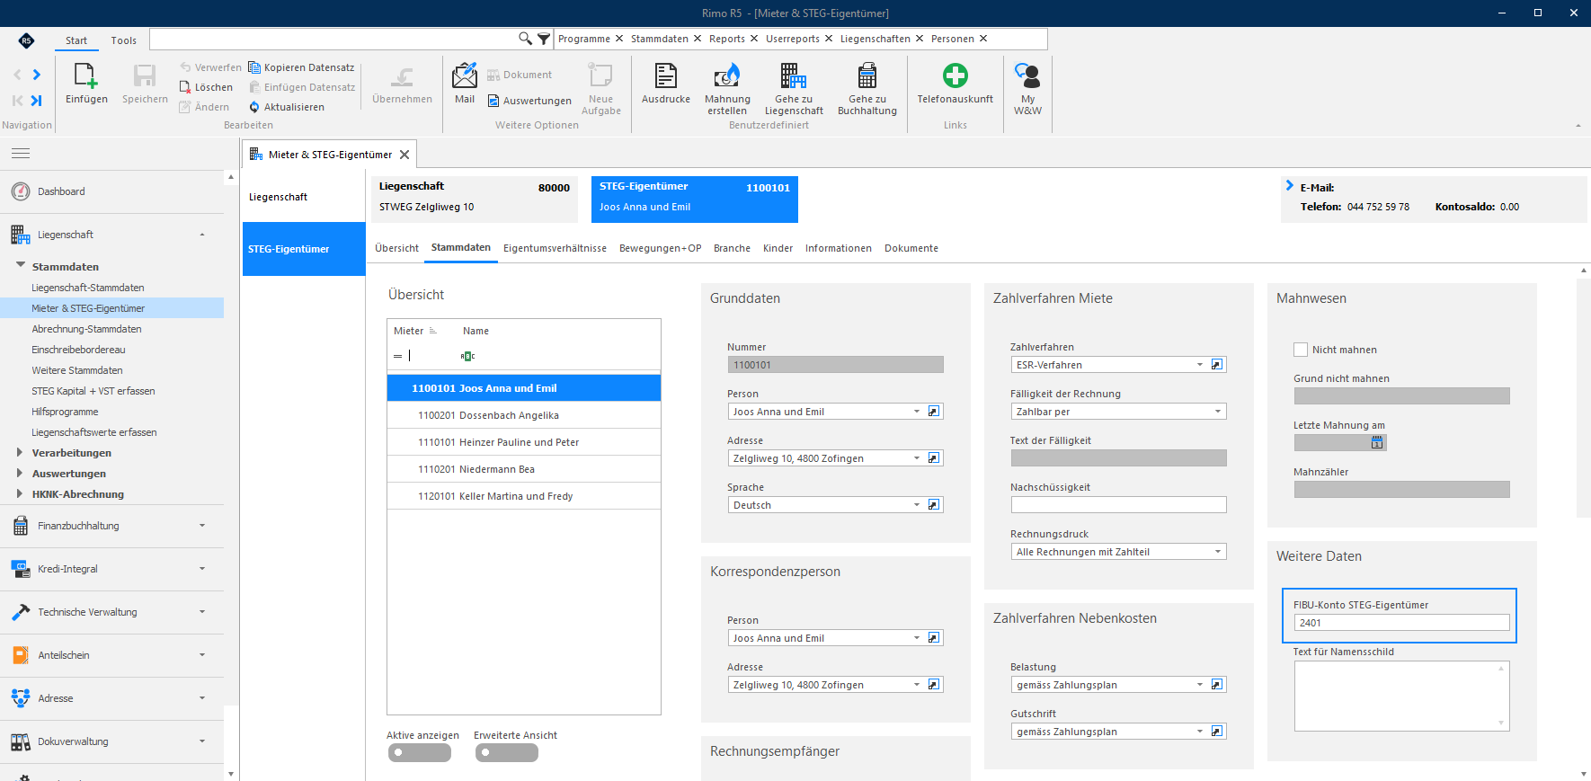Open the Dokumente tab
The height and width of the screenshot is (781, 1591).
coord(911,248)
